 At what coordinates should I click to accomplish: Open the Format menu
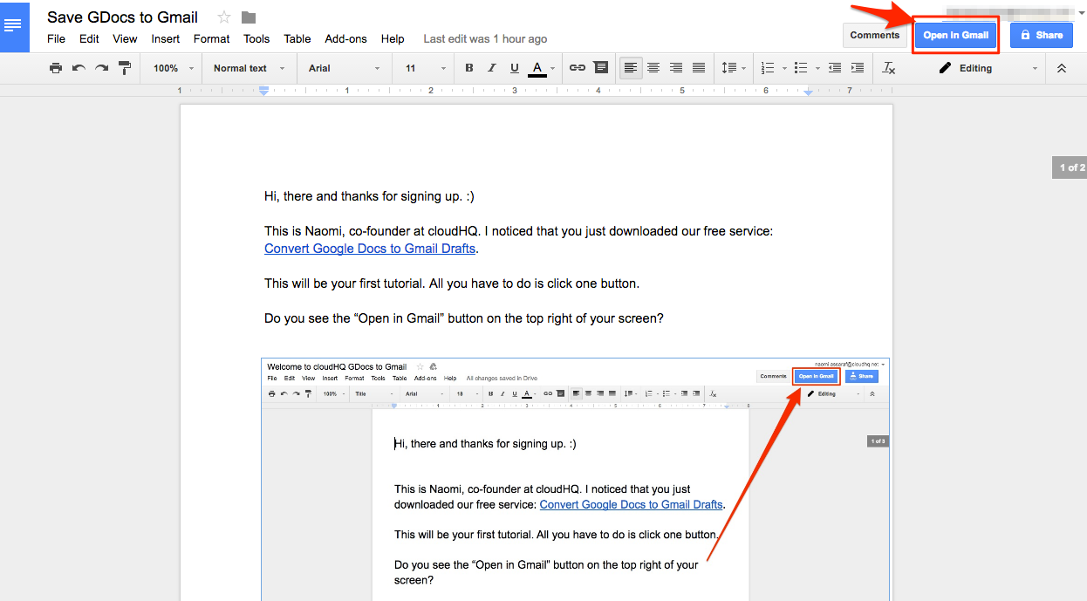pyautogui.click(x=211, y=38)
